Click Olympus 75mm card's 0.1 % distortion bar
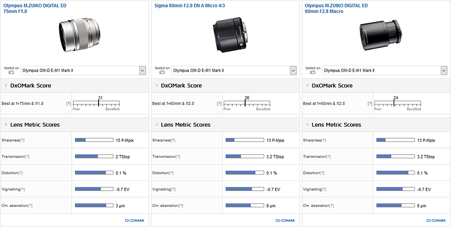The width and height of the screenshot is (451, 227). (94, 173)
